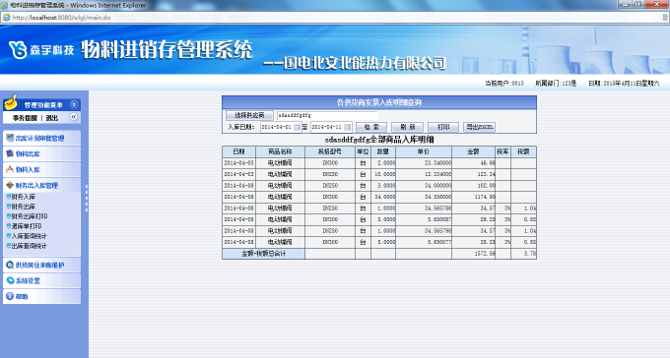Click the browser address bar URL
This screenshot has height=358, width=670.
61,18
